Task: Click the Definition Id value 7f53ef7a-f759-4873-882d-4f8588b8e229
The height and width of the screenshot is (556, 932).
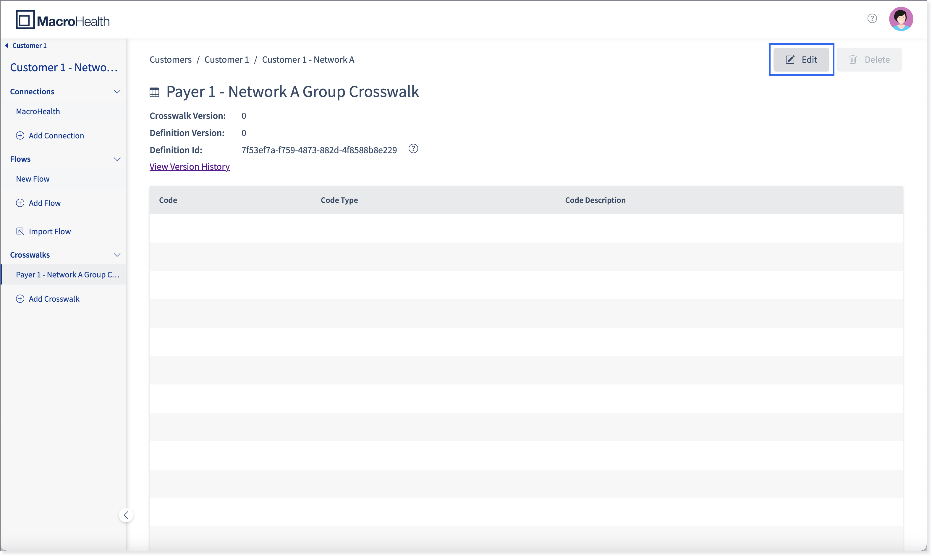Action: point(319,150)
